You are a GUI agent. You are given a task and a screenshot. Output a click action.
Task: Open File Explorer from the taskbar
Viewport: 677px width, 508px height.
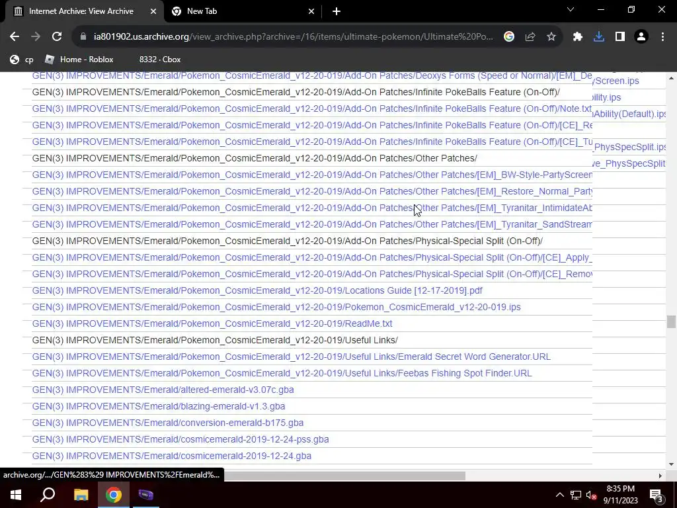pos(81,495)
